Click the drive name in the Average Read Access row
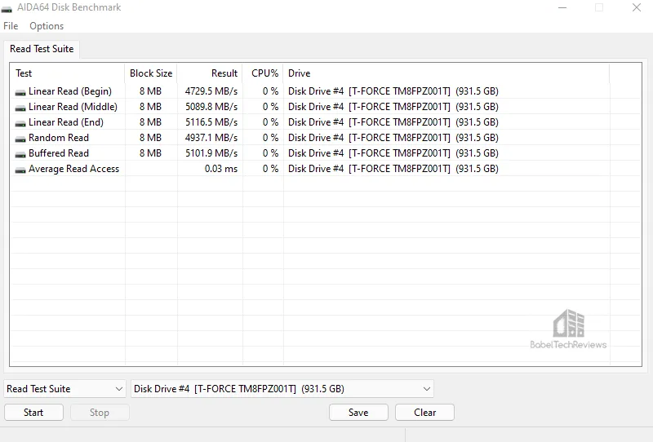653x442 pixels. click(393, 169)
